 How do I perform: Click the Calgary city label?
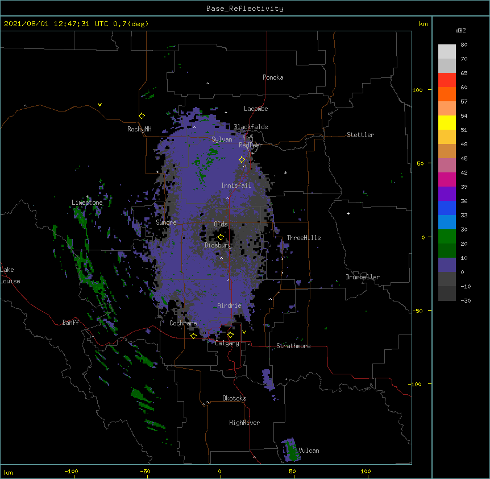227,343
